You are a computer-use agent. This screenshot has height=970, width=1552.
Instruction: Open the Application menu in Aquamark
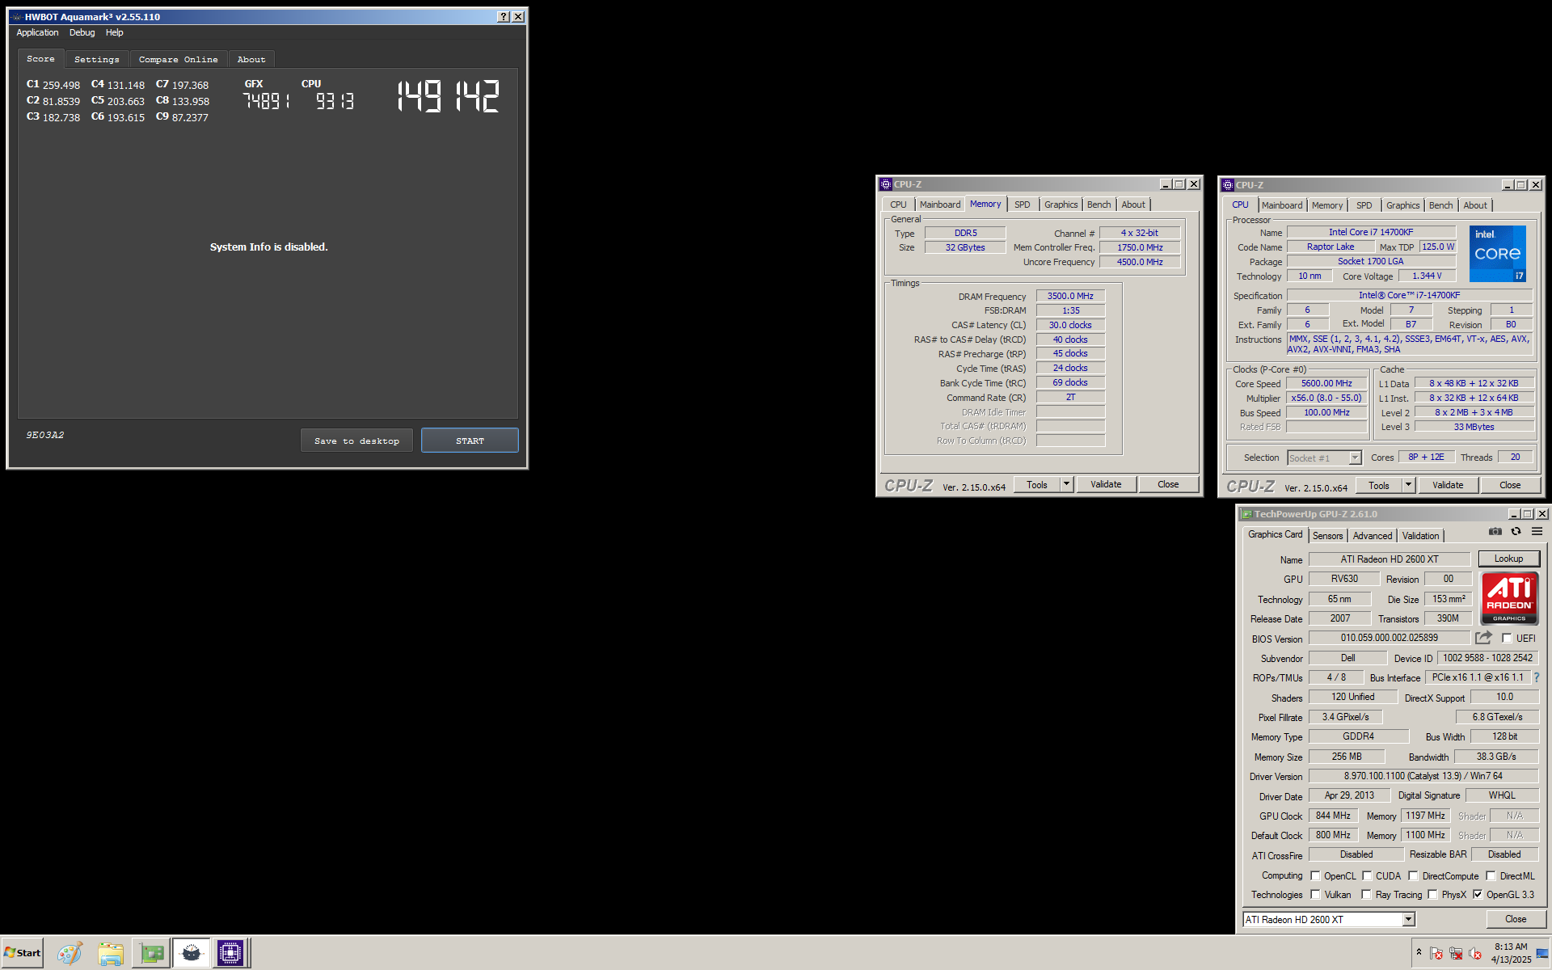point(37,32)
